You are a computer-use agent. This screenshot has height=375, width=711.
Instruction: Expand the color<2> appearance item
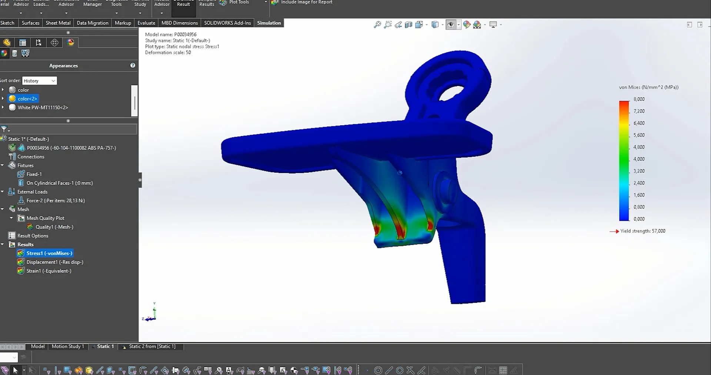tap(3, 99)
